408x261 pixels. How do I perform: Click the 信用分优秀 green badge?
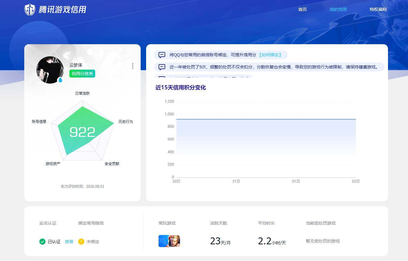pyautogui.click(x=82, y=74)
